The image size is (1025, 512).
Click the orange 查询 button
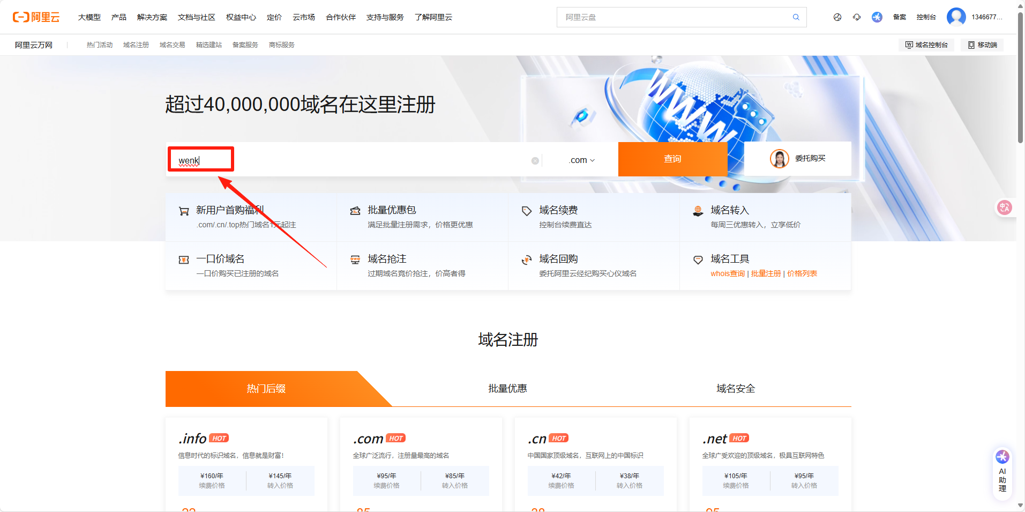click(x=672, y=159)
